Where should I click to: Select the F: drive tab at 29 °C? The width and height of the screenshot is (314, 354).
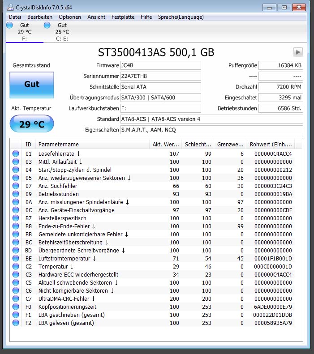click(24, 32)
